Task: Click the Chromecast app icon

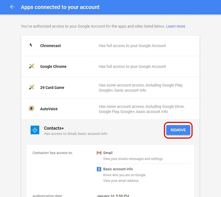Action: [31, 45]
